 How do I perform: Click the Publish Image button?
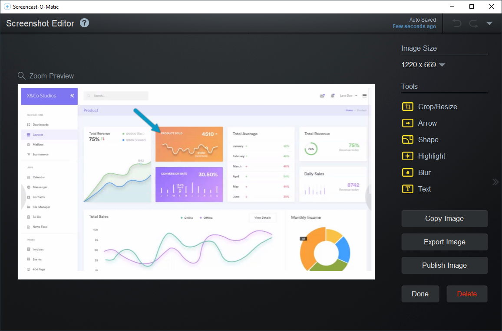444,265
